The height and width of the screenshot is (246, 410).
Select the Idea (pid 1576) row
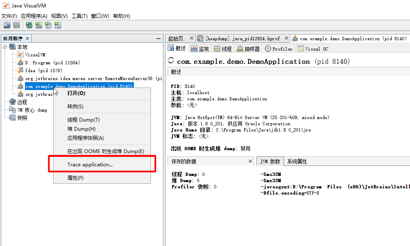(44, 71)
